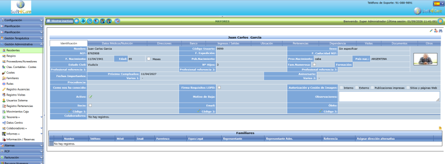Open Registro Pertenencias in the sidebar
This screenshot has width=445, height=164.
20,106
